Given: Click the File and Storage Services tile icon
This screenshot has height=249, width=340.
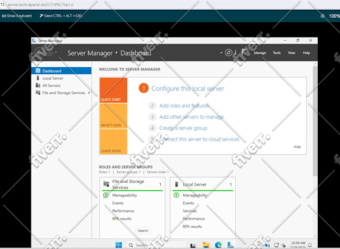Looking at the screenshot, I should coord(106,184).
